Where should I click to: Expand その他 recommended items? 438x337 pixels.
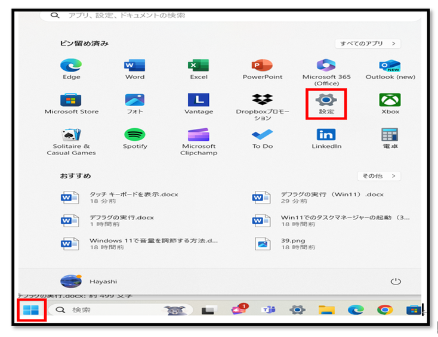(379, 176)
